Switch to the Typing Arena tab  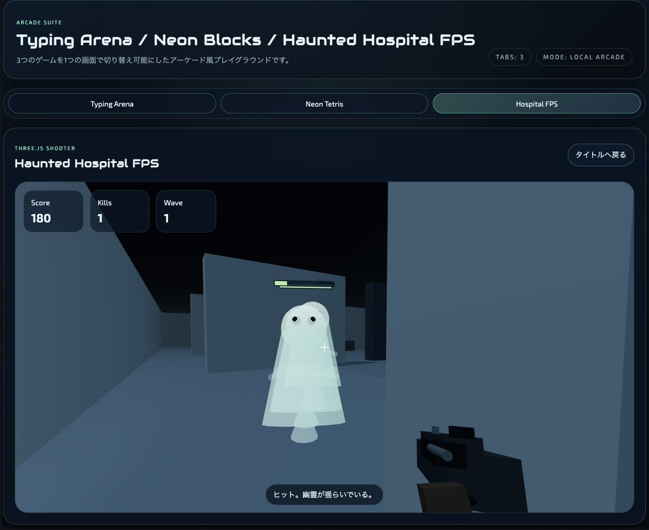112,104
